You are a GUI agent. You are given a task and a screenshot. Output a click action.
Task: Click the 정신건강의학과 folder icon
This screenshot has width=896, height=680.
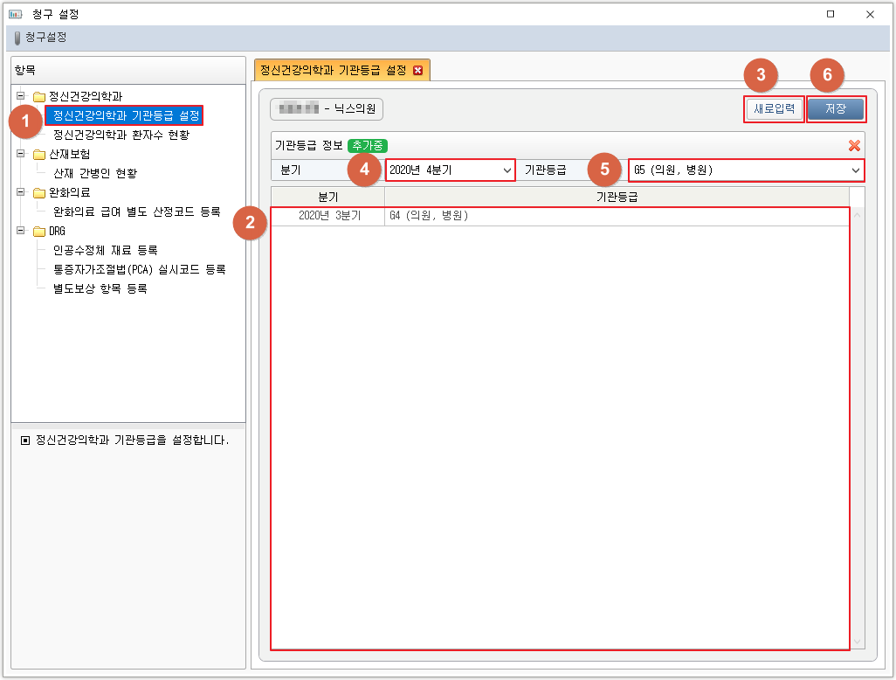38,96
